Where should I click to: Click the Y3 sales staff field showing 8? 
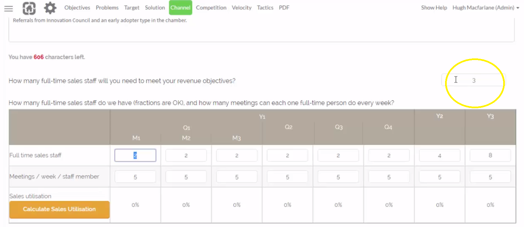click(x=490, y=155)
